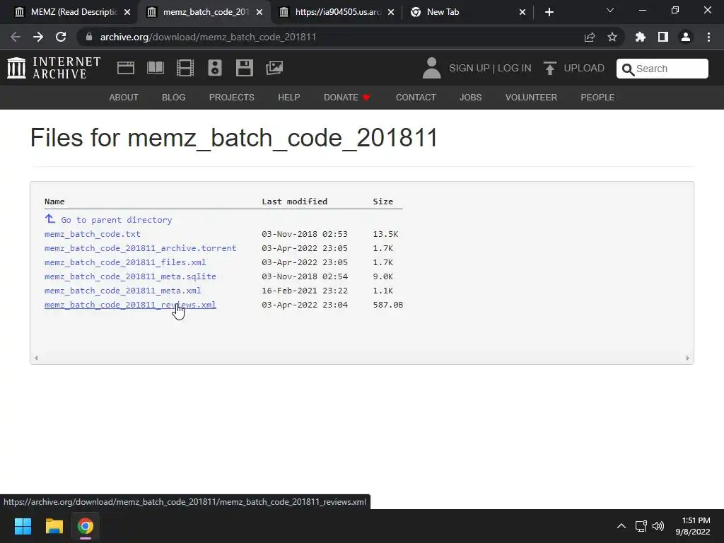
Task: Open Chrome profile icon
Action: [686, 37]
